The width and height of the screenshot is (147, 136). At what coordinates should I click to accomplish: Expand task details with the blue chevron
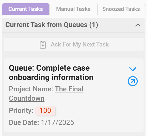point(133,69)
